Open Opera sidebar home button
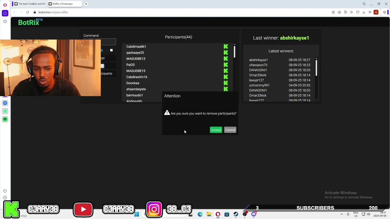This screenshot has height=219, width=390. coord(5,13)
